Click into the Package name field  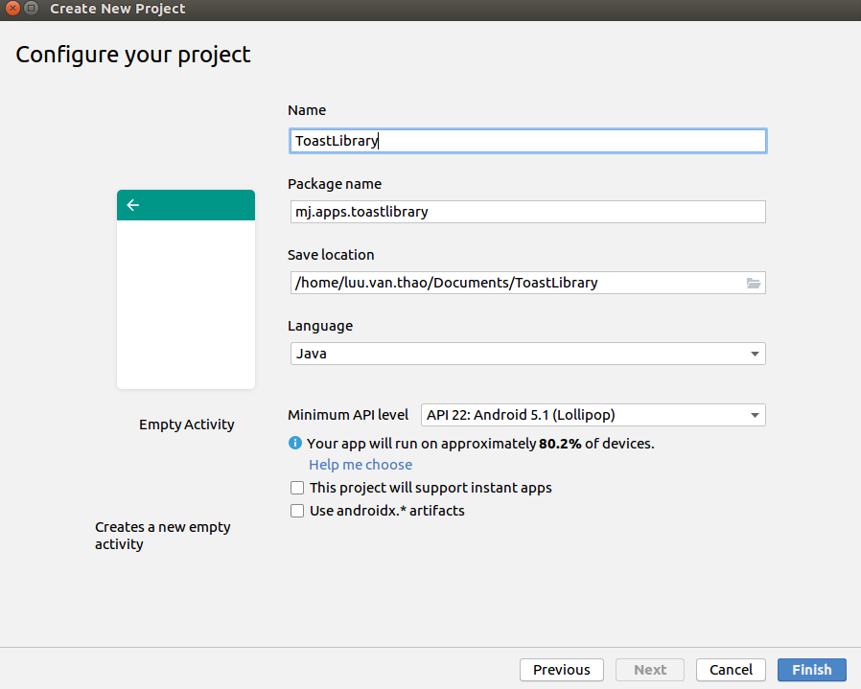(x=526, y=212)
